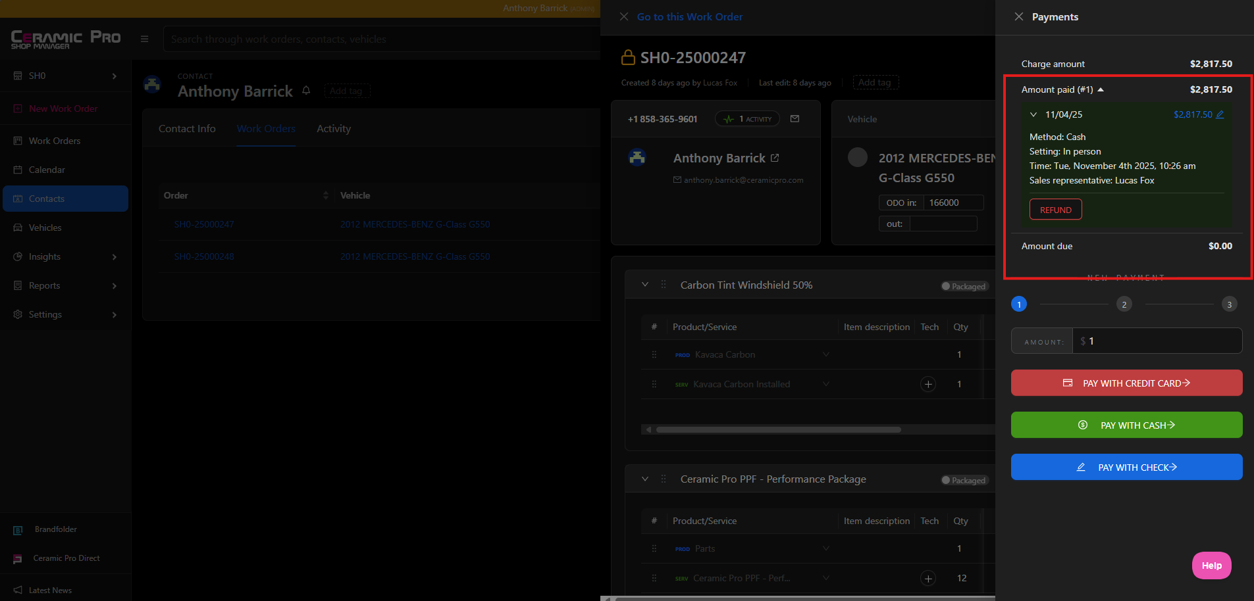
Task: Open Kavaca Carbon product dropdown
Action: point(826,354)
